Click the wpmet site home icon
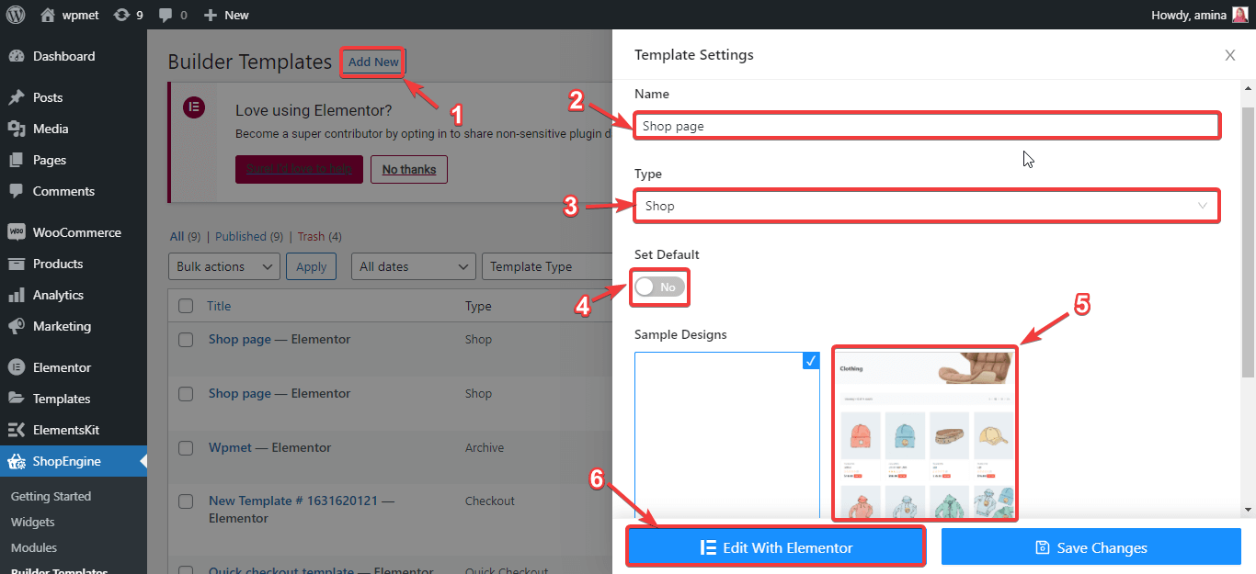The image size is (1256, 574). click(48, 15)
